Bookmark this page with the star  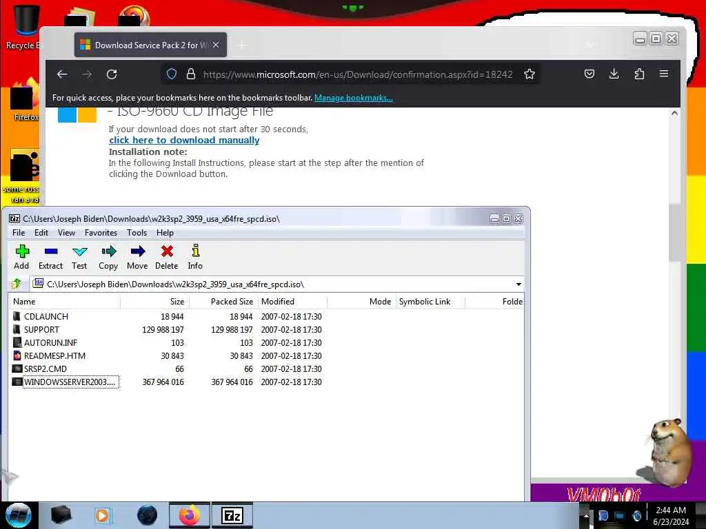pos(529,74)
